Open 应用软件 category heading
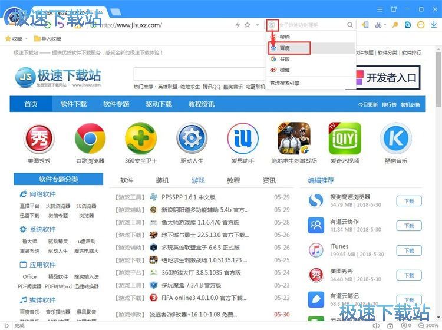Screen dimensions: 442x330 pos(42,265)
